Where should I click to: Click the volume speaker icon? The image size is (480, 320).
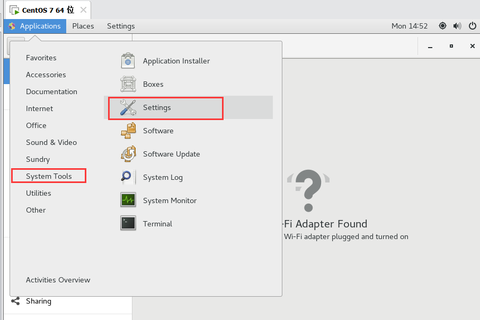click(x=457, y=26)
